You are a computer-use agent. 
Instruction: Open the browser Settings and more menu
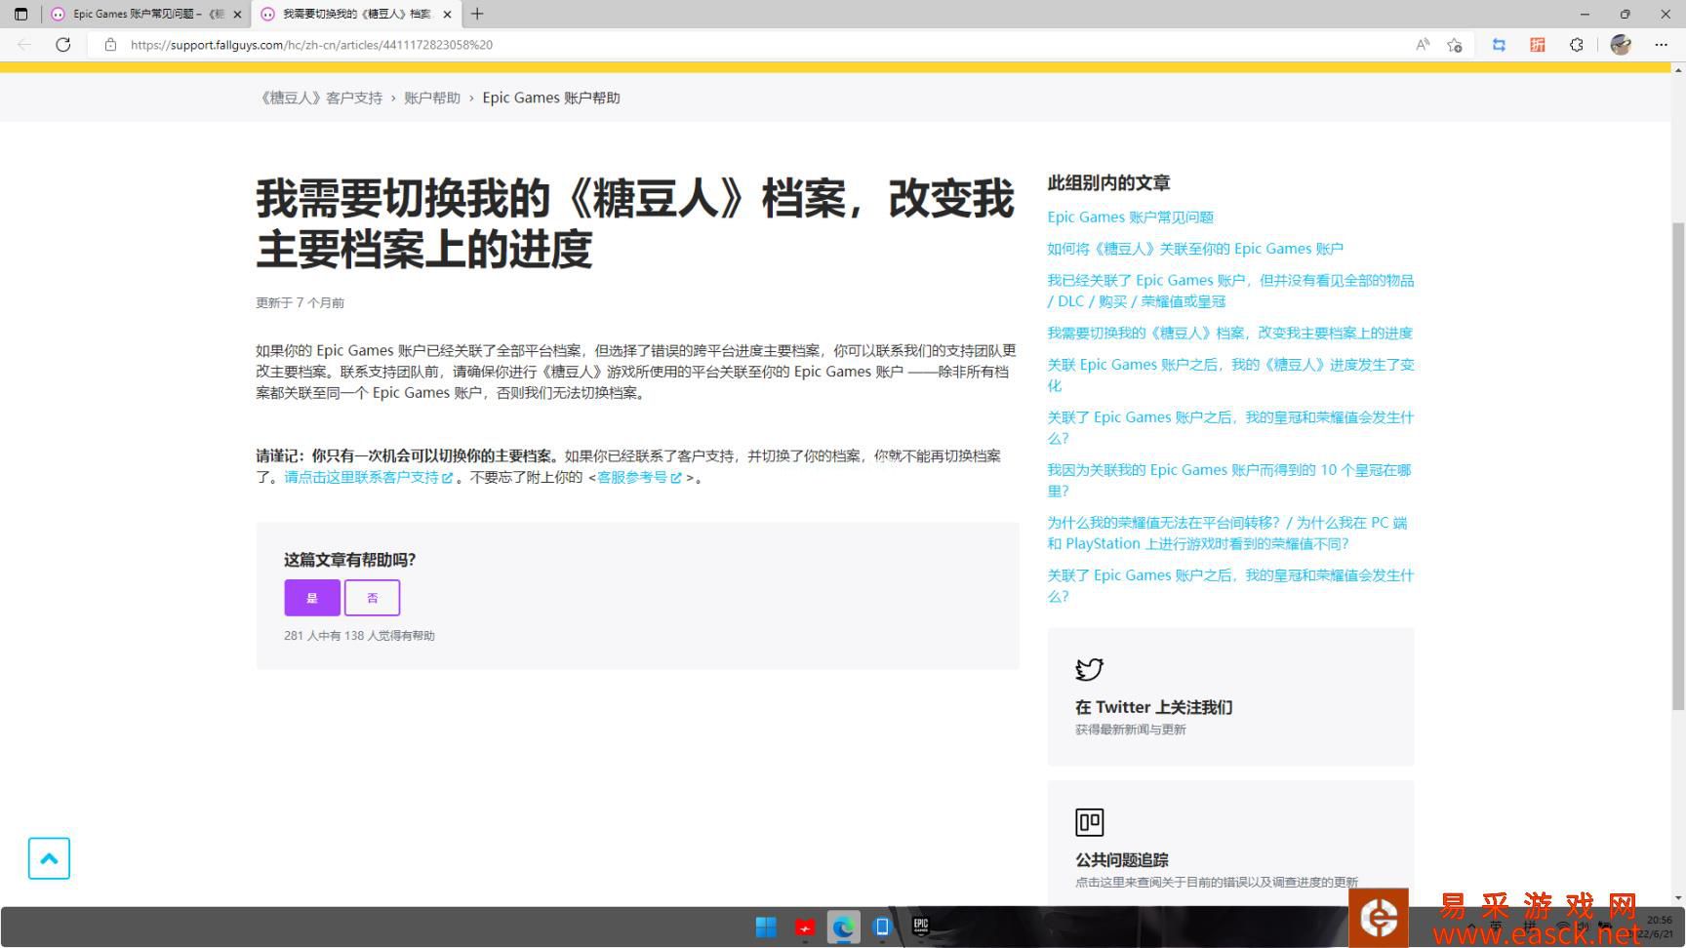coord(1661,45)
